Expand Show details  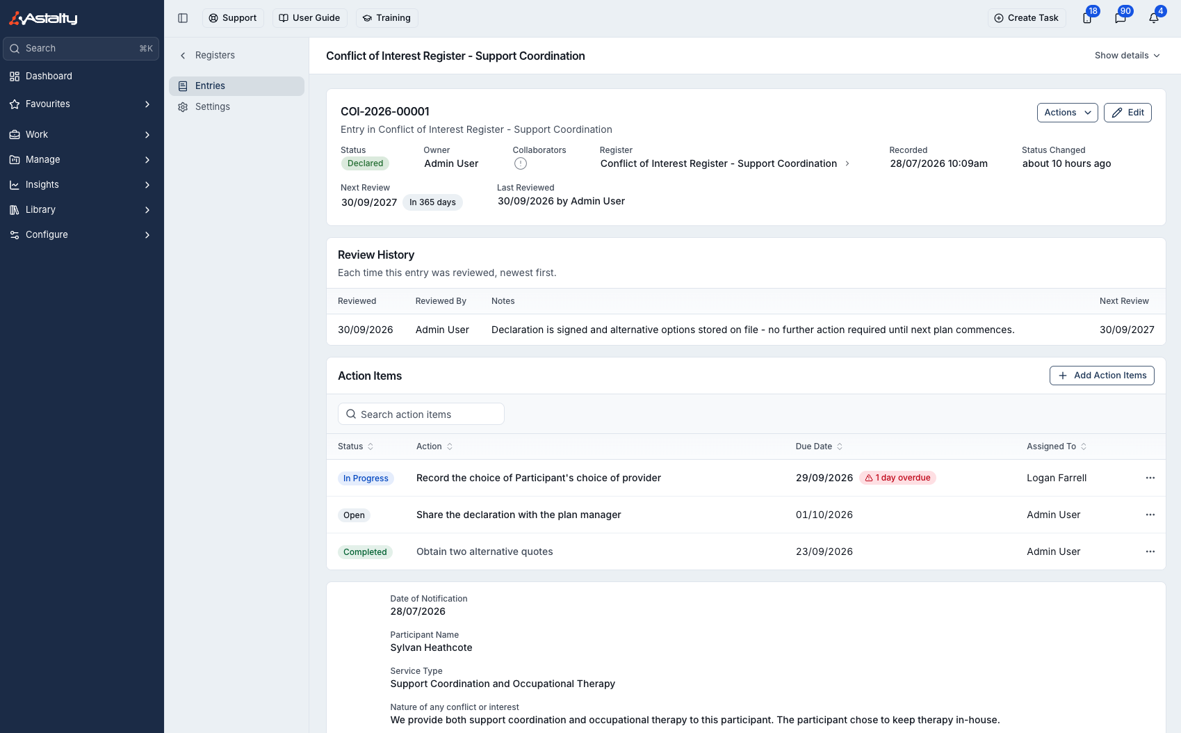point(1127,56)
